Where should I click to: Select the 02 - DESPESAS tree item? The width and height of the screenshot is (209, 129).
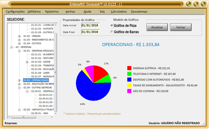(24, 47)
